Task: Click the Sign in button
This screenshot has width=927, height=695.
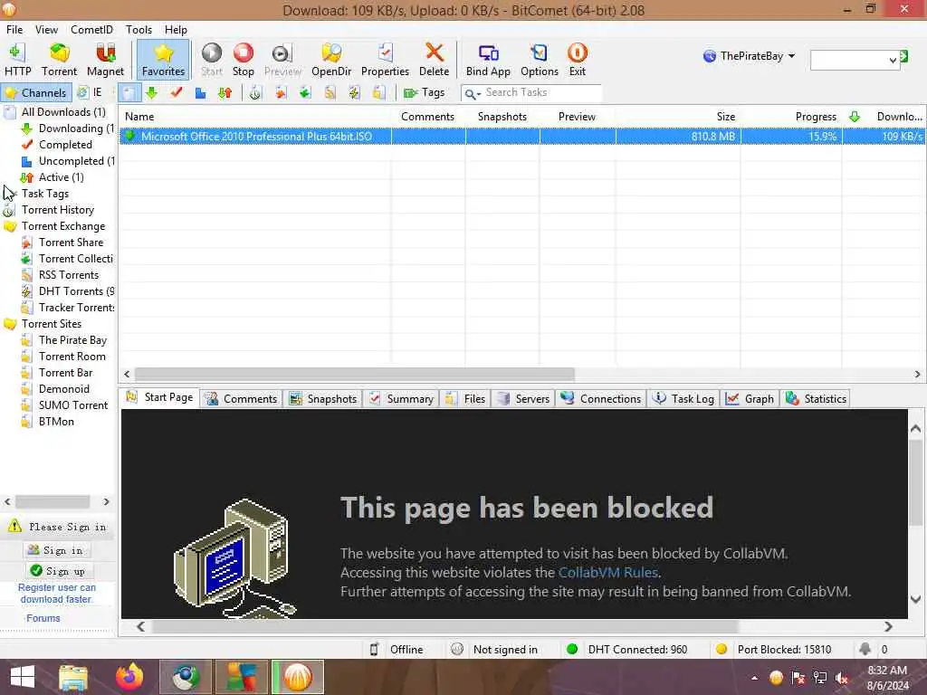Action: coord(56,550)
